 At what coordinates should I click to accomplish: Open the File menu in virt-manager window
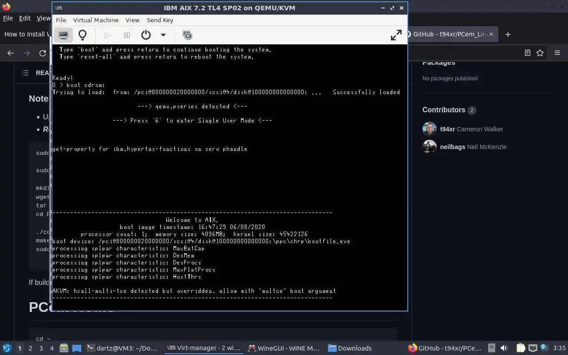pyautogui.click(x=61, y=20)
